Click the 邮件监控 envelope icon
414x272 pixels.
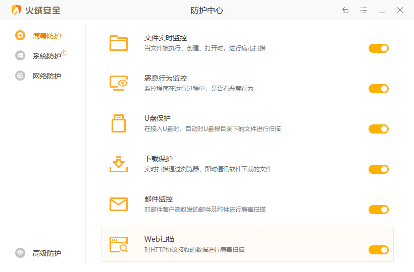[x=119, y=204]
